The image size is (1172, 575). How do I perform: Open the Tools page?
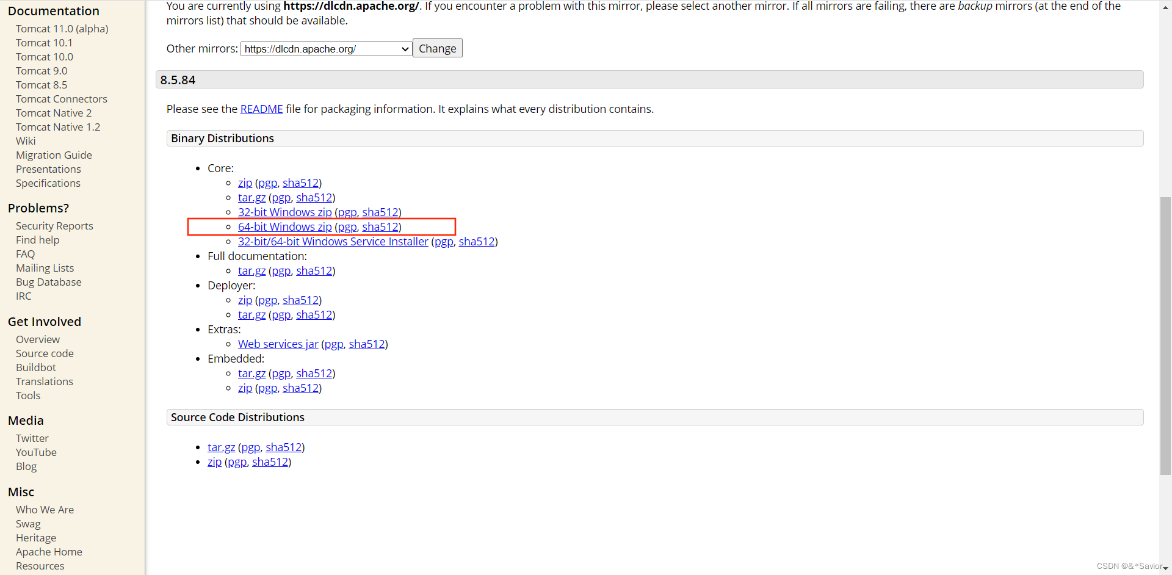click(28, 396)
